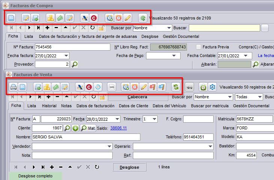Click the magnifier next to Albarán field
The height and width of the screenshot is (180, 274).
[256, 64]
